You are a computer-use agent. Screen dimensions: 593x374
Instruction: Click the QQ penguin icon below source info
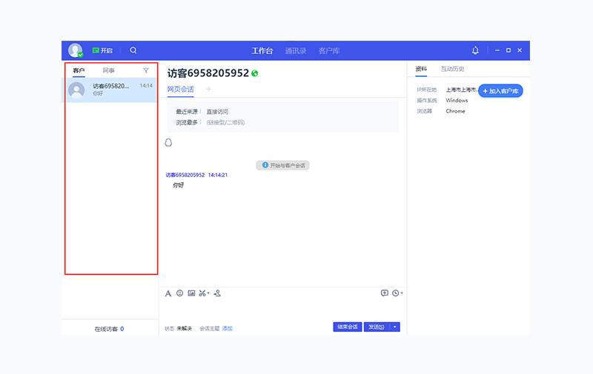(169, 142)
